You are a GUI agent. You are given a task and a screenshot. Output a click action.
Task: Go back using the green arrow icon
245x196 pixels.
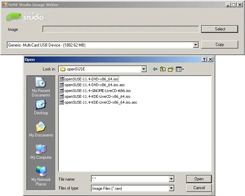[x=155, y=69]
